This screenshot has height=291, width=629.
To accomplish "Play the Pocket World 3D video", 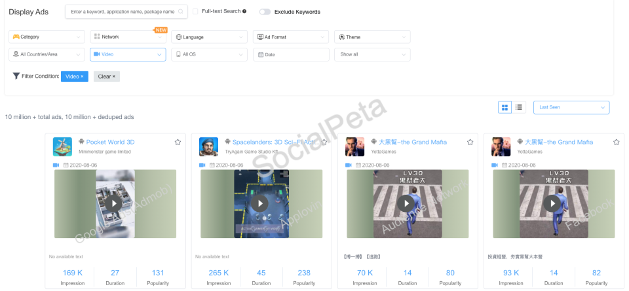I will (114, 204).
